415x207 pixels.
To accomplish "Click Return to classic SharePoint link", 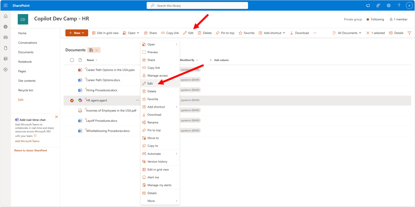I will 31,151.
